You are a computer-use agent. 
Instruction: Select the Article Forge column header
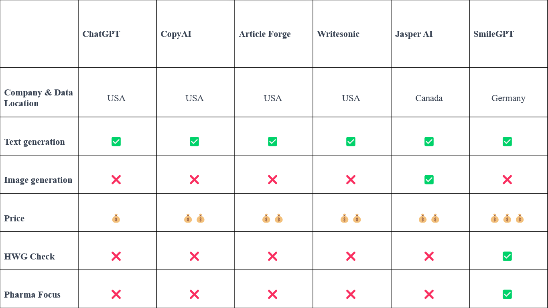pyautogui.click(x=265, y=34)
